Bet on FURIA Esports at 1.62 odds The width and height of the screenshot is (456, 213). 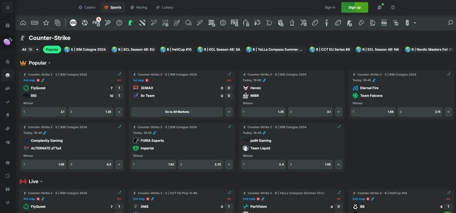(x=153, y=164)
